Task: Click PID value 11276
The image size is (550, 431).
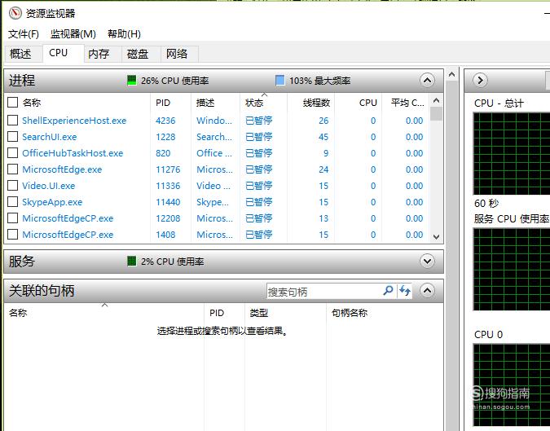Action: [168, 169]
